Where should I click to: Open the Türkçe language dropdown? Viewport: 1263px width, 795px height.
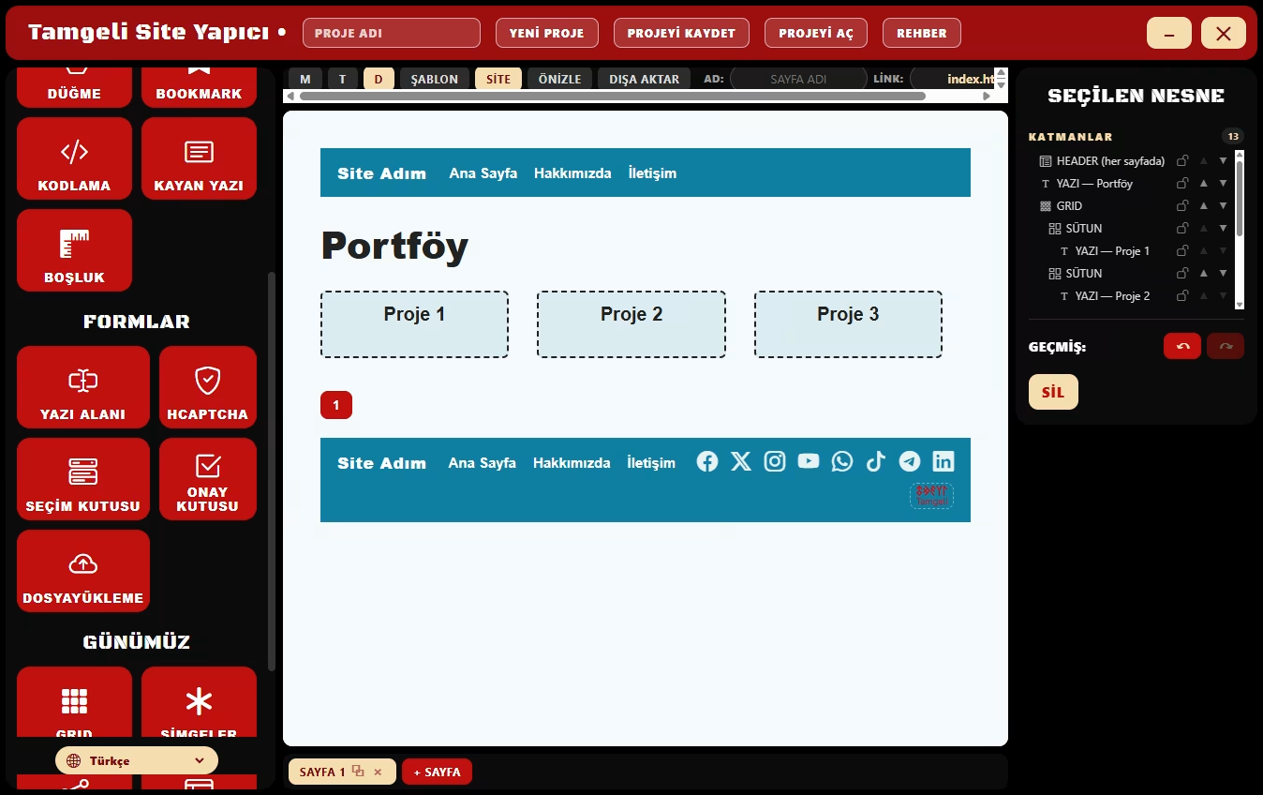click(137, 760)
